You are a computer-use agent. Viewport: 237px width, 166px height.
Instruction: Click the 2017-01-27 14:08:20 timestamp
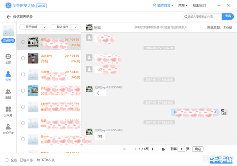pyautogui.click(x=159, y=80)
